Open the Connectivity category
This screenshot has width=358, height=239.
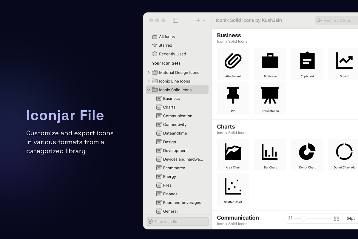(x=171, y=124)
